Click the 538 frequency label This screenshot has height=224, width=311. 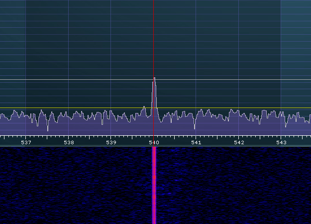(69, 142)
